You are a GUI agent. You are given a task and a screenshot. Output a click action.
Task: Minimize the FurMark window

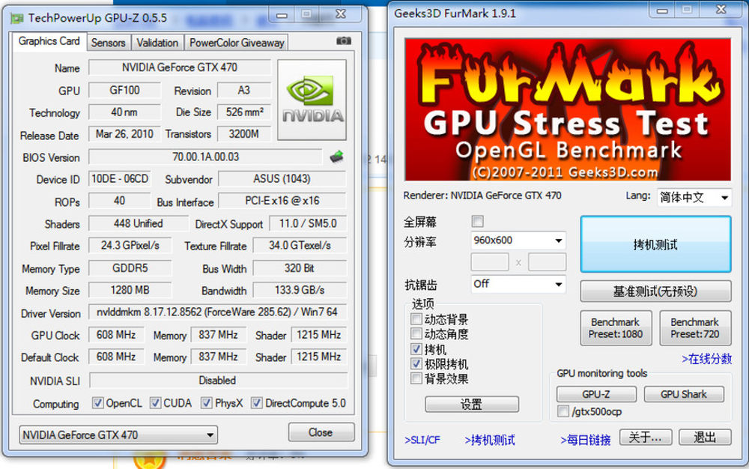coord(661,10)
